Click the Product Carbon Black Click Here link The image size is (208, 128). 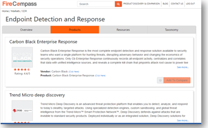click(100, 76)
